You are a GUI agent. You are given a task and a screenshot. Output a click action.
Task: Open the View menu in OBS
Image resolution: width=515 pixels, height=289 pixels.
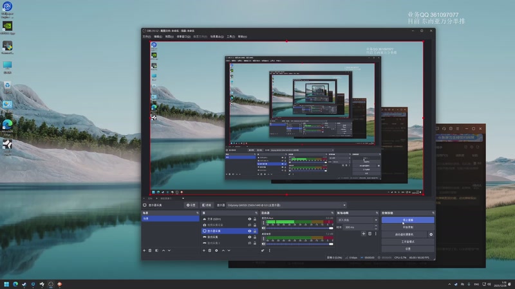tap(169, 37)
